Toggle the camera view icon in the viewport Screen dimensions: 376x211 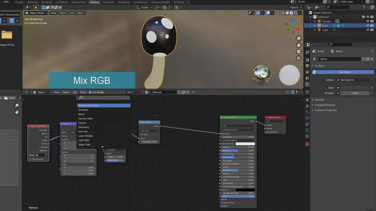pos(298,52)
